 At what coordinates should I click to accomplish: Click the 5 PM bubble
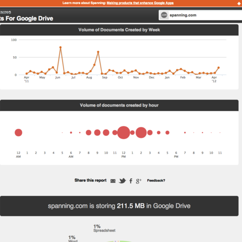tap(167, 133)
